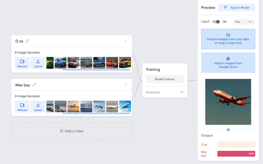Click the Máy bay samples horizontal scrollbar
Screen dimensions: 263x164
96,113
